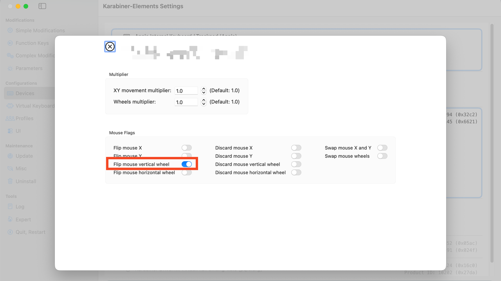Select Uninstall in sidebar
Viewport: 501px width, 281px height.
tap(26, 181)
